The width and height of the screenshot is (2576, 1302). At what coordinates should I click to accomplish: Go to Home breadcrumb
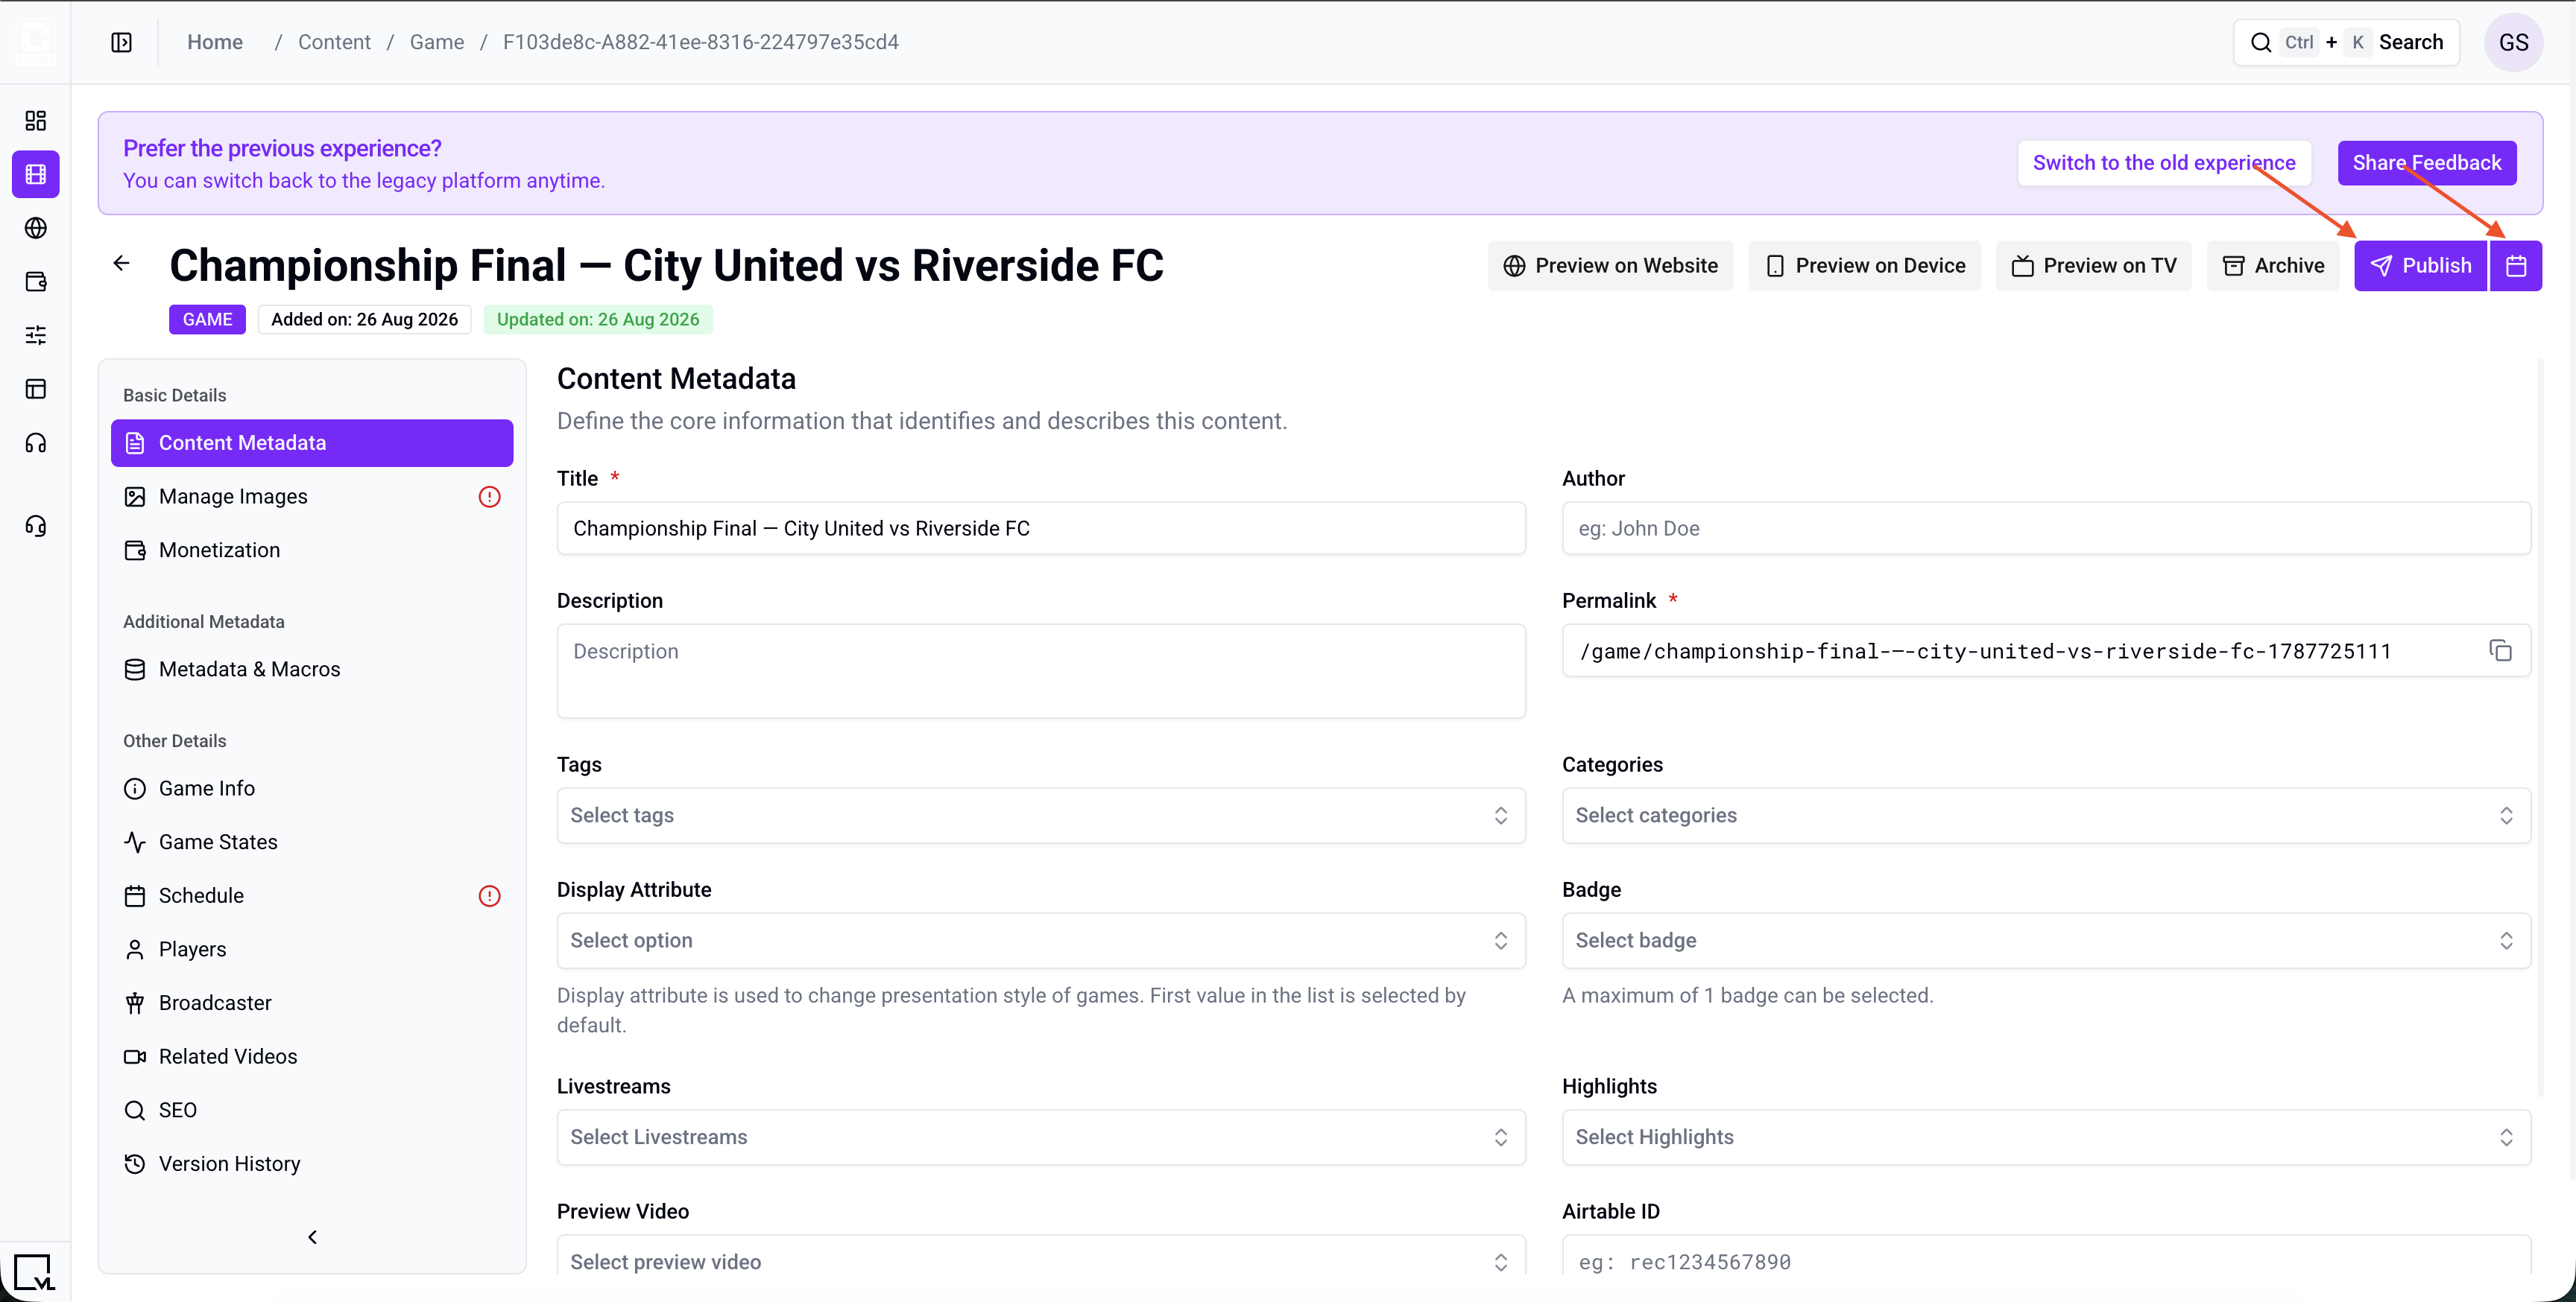point(215,42)
